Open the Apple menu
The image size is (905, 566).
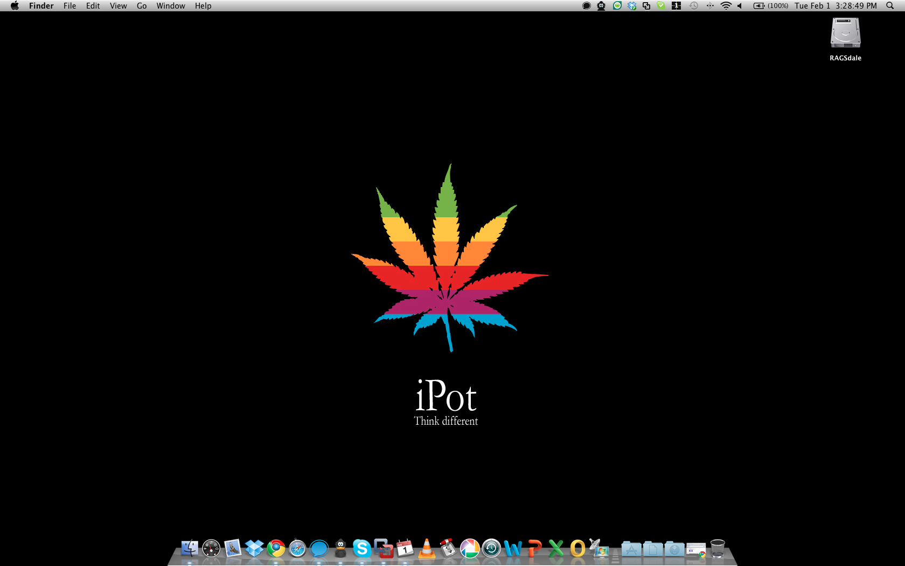tap(15, 5)
